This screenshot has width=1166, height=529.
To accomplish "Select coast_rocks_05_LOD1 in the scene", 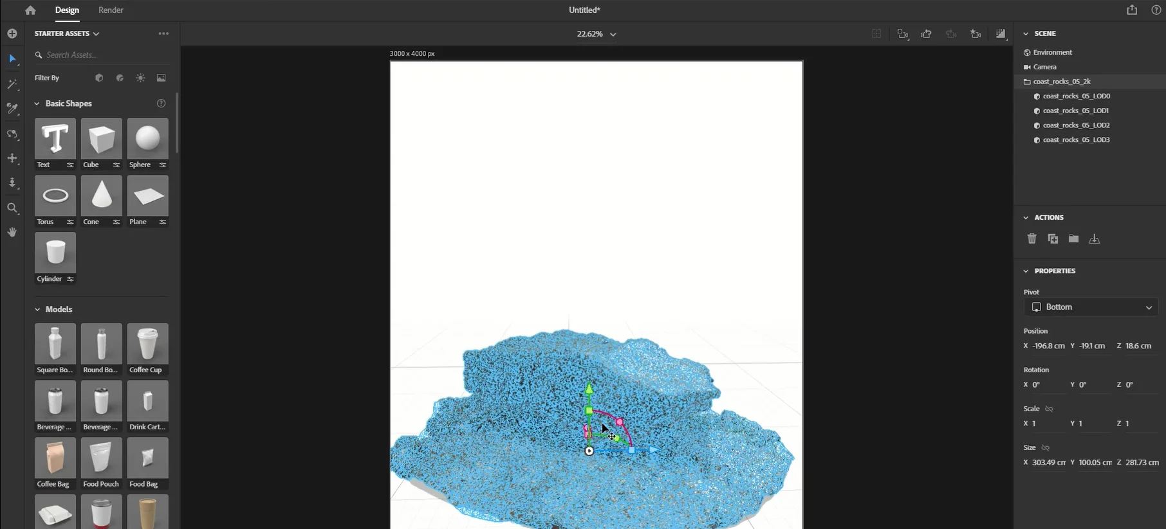I will 1075,111.
